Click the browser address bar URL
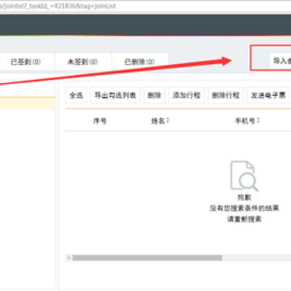Viewport: 291px width, 291px height. pos(58,6)
